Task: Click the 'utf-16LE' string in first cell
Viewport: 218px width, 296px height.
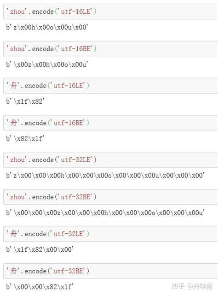Action: (76, 12)
